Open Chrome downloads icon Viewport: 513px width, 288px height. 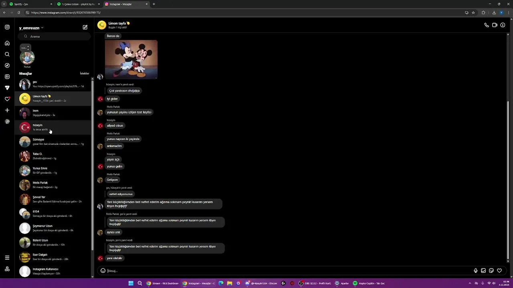494,12
